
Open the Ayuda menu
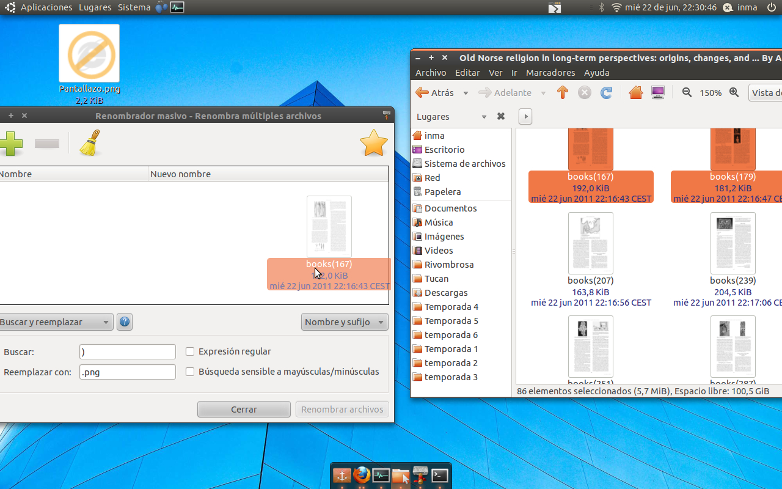pyautogui.click(x=597, y=72)
